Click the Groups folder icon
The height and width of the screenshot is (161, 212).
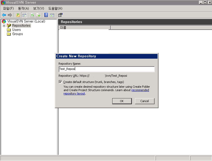tap(9, 34)
